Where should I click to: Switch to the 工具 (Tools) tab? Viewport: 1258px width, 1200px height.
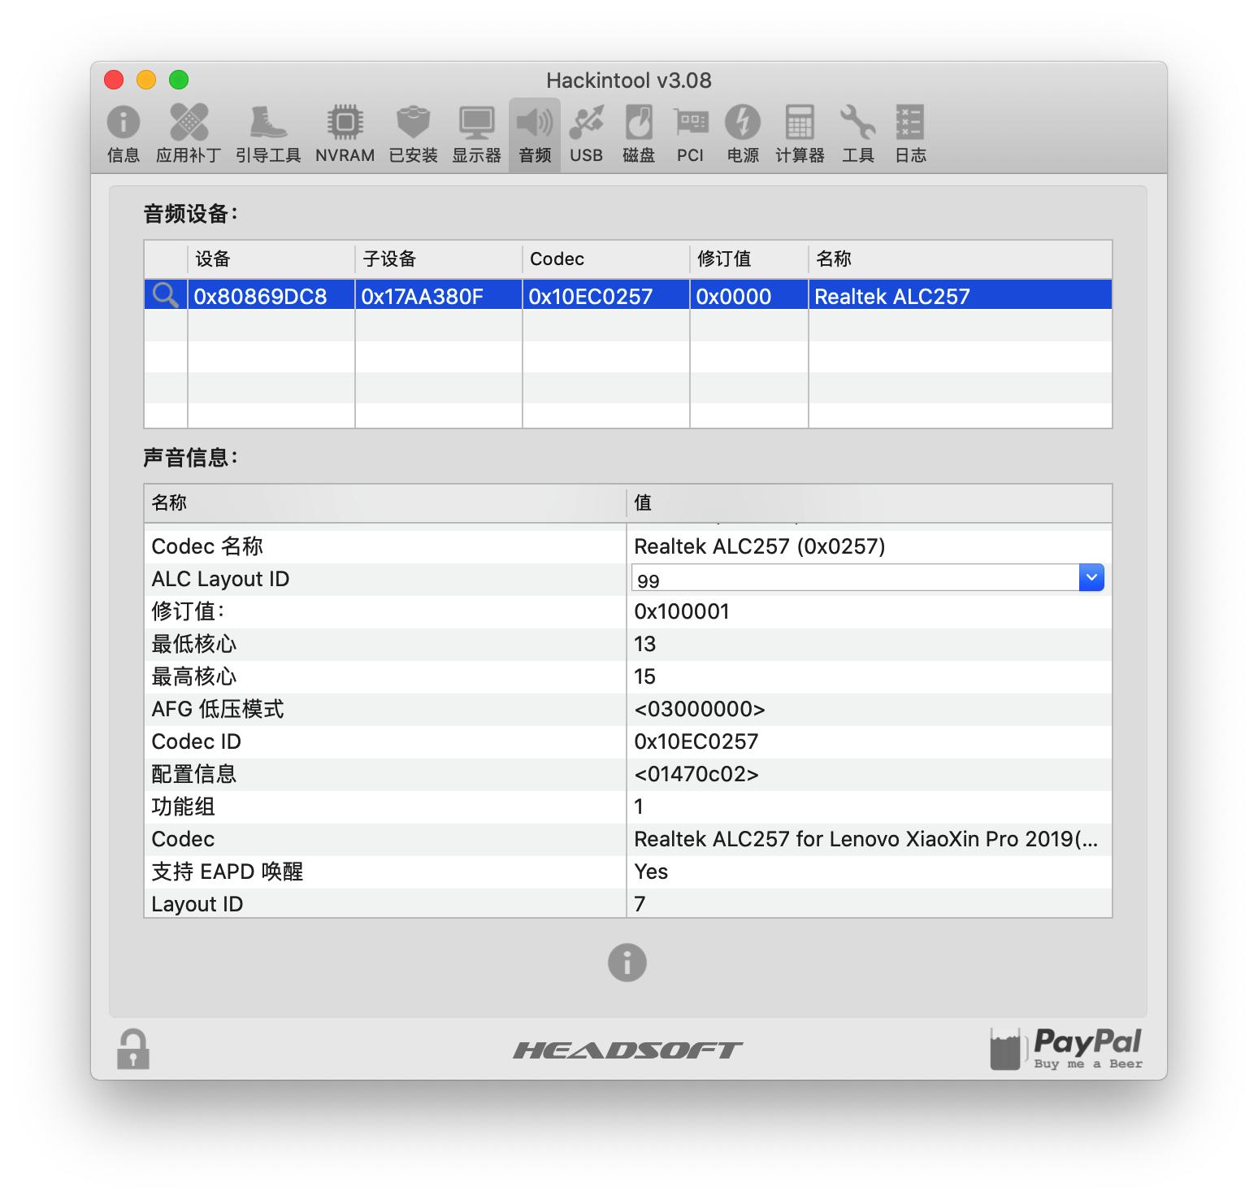(x=858, y=133)
